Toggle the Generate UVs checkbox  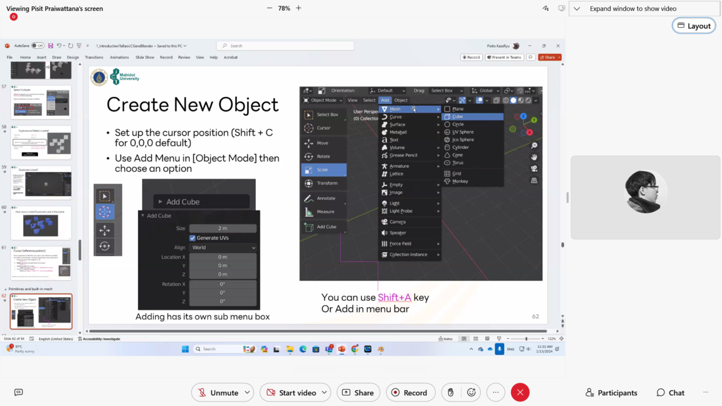point(193,238)
